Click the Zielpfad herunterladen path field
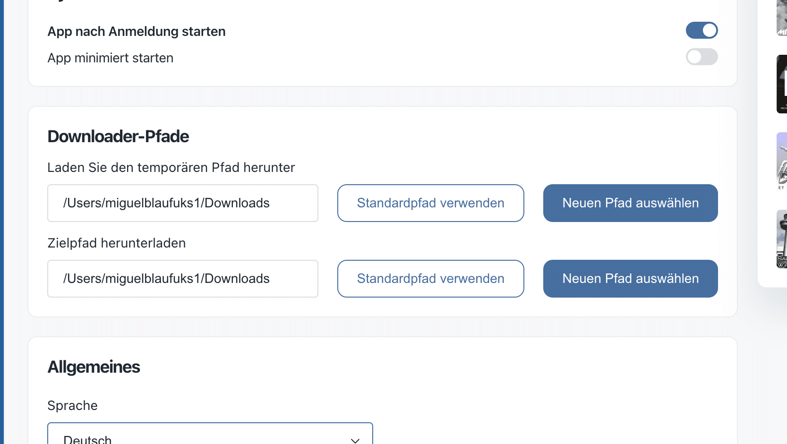This screenshot has height=444, width=787. click(182, 279)
